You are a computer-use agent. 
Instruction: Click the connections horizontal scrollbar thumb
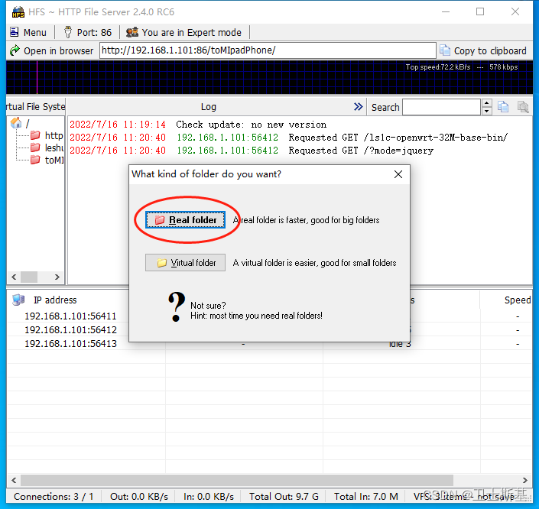point(237,480)
